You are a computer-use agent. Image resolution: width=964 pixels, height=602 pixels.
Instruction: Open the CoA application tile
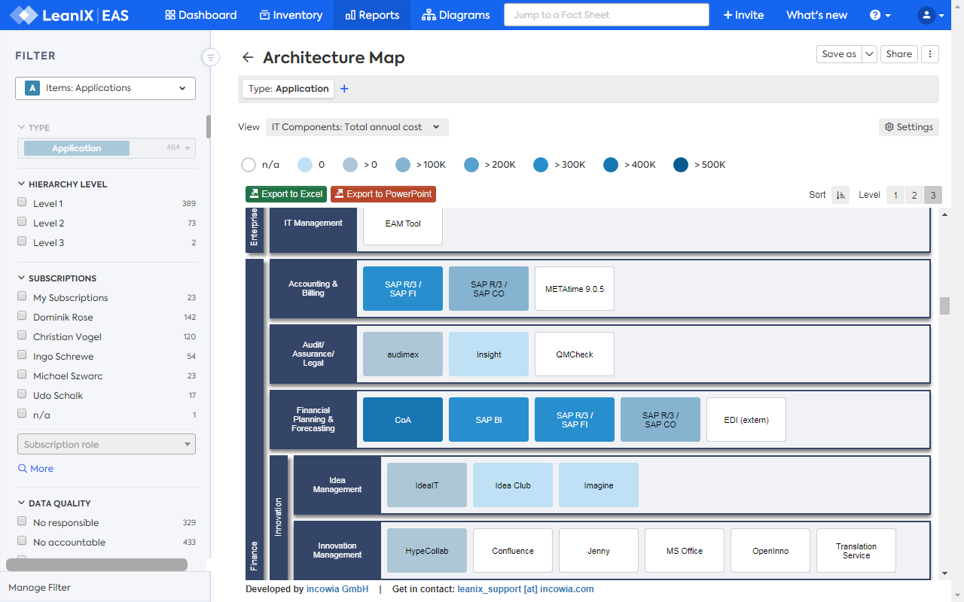click(x=403, y=420)
